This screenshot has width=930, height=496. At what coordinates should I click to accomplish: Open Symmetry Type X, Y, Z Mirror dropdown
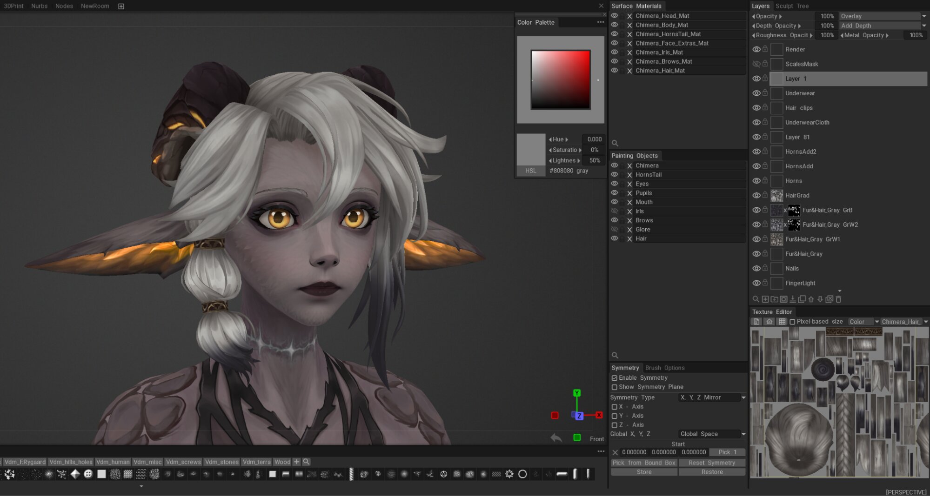tap(712, 397)
